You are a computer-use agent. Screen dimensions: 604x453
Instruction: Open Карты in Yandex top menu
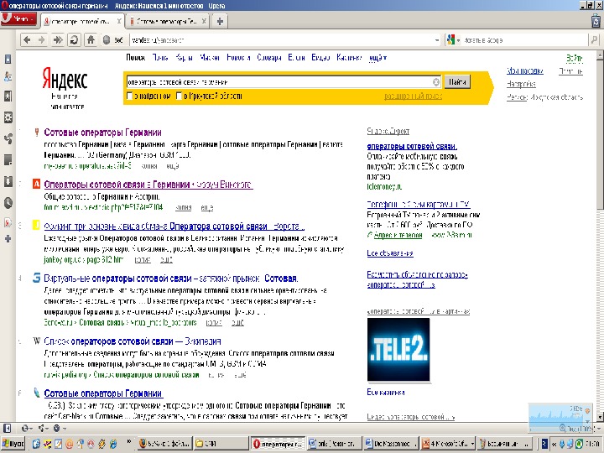pyautogui.click(x=184, y=58)
